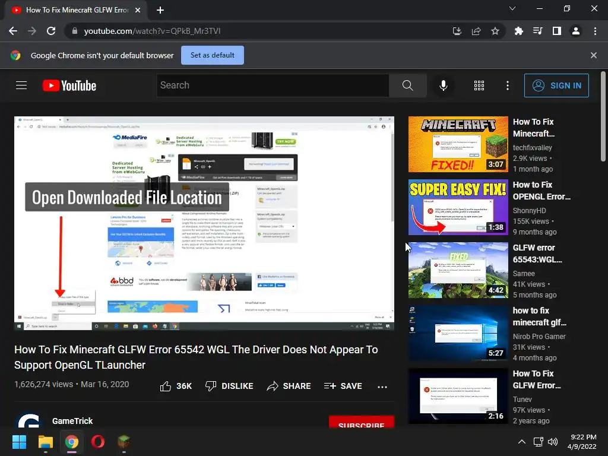Share this page from address bar

point(476,31)
